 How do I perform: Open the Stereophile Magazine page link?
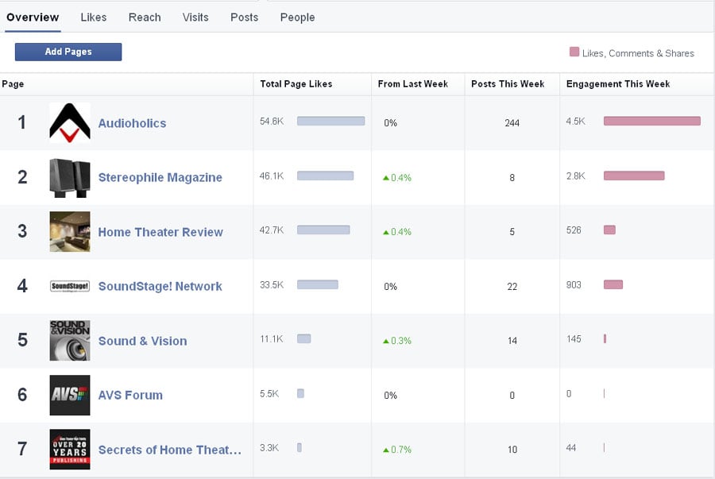160,178
